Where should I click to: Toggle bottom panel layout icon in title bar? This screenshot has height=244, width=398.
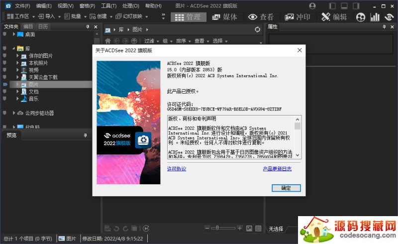[344, 6]
